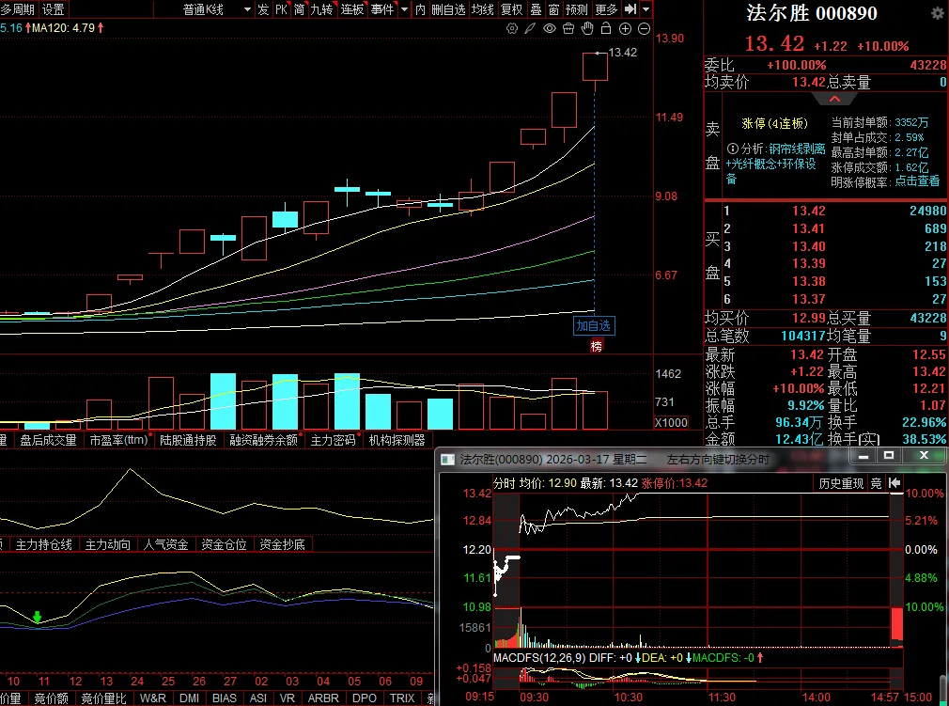Zoom in with the plus circle icon
Screen dimensions: 949x706
click(x=625, y=28)
